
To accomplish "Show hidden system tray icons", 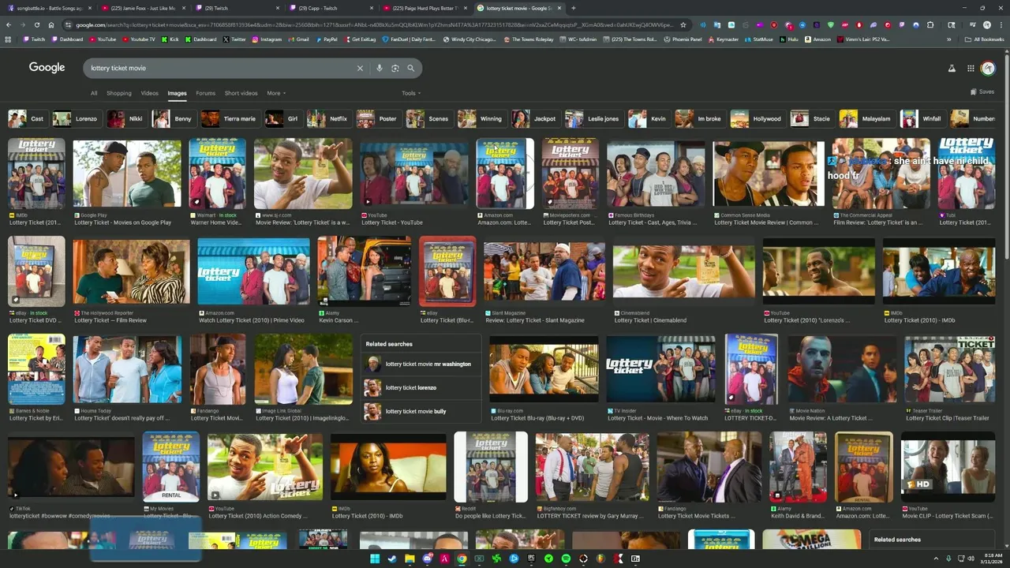I will pos(937,559).
